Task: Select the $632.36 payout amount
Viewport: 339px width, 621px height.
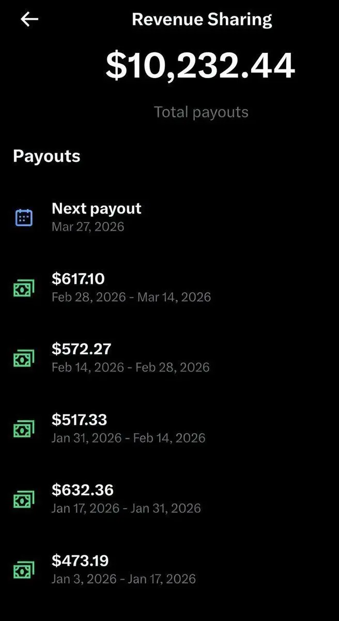Action: click(83, 490)
